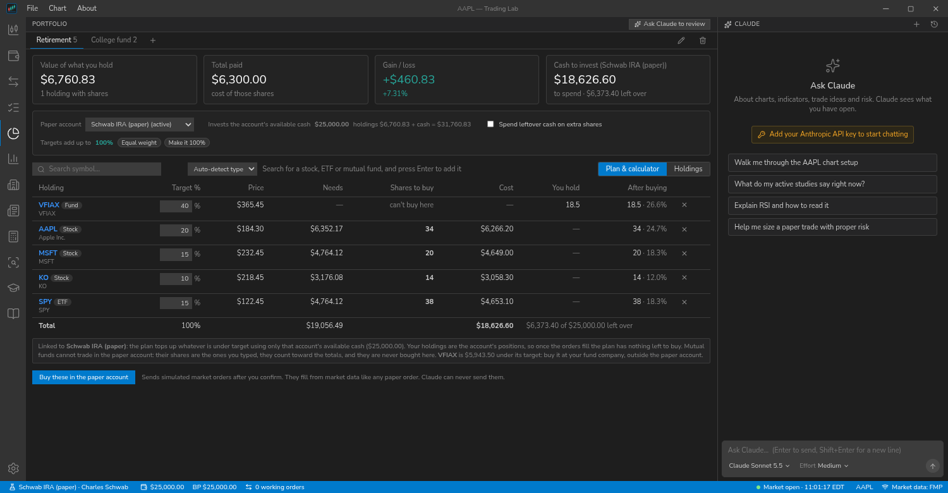Open the newspaper sidebar icon

[13, 210]
